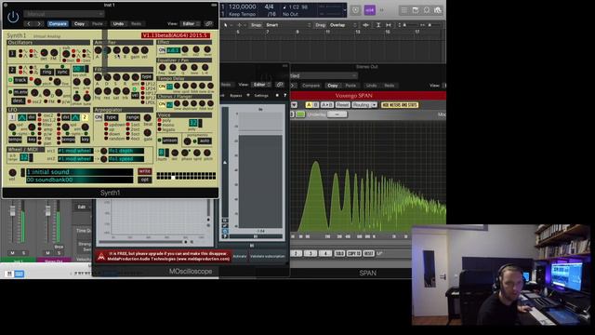
Task: Select oscillator 2 button in Synth1
Action: tap(12, 71)
